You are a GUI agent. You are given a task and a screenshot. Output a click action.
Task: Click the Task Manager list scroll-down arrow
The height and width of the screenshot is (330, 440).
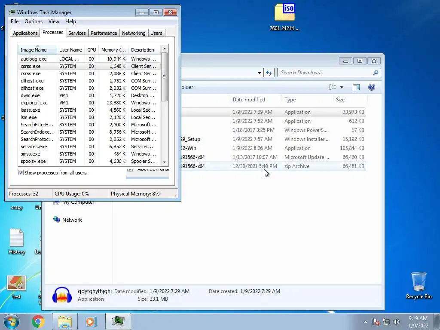(165, 162)
